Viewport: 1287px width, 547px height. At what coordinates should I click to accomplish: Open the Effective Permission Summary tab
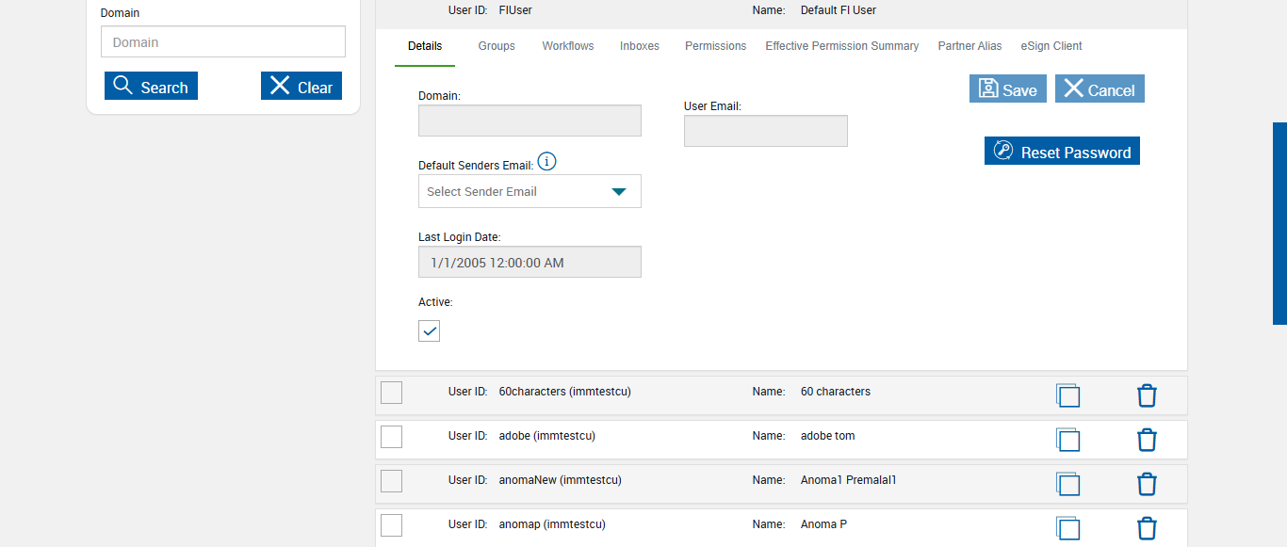pos(841,46)
